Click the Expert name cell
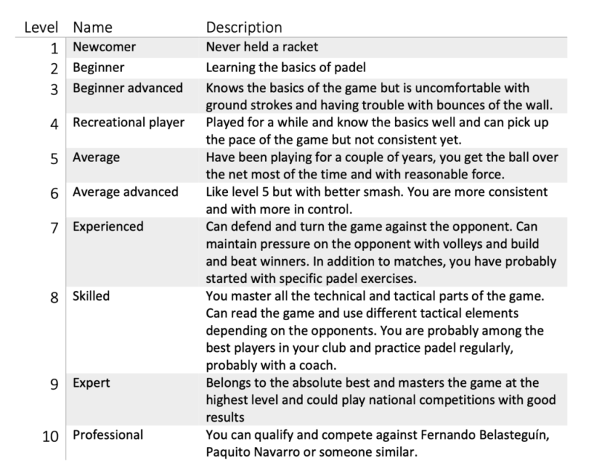The image size is (594, 476). point(91,383)
